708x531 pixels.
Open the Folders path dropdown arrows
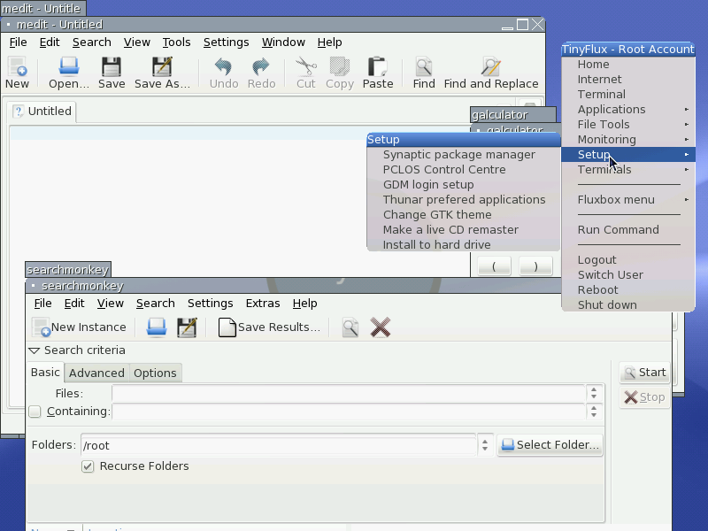click(x=485, y=445)
